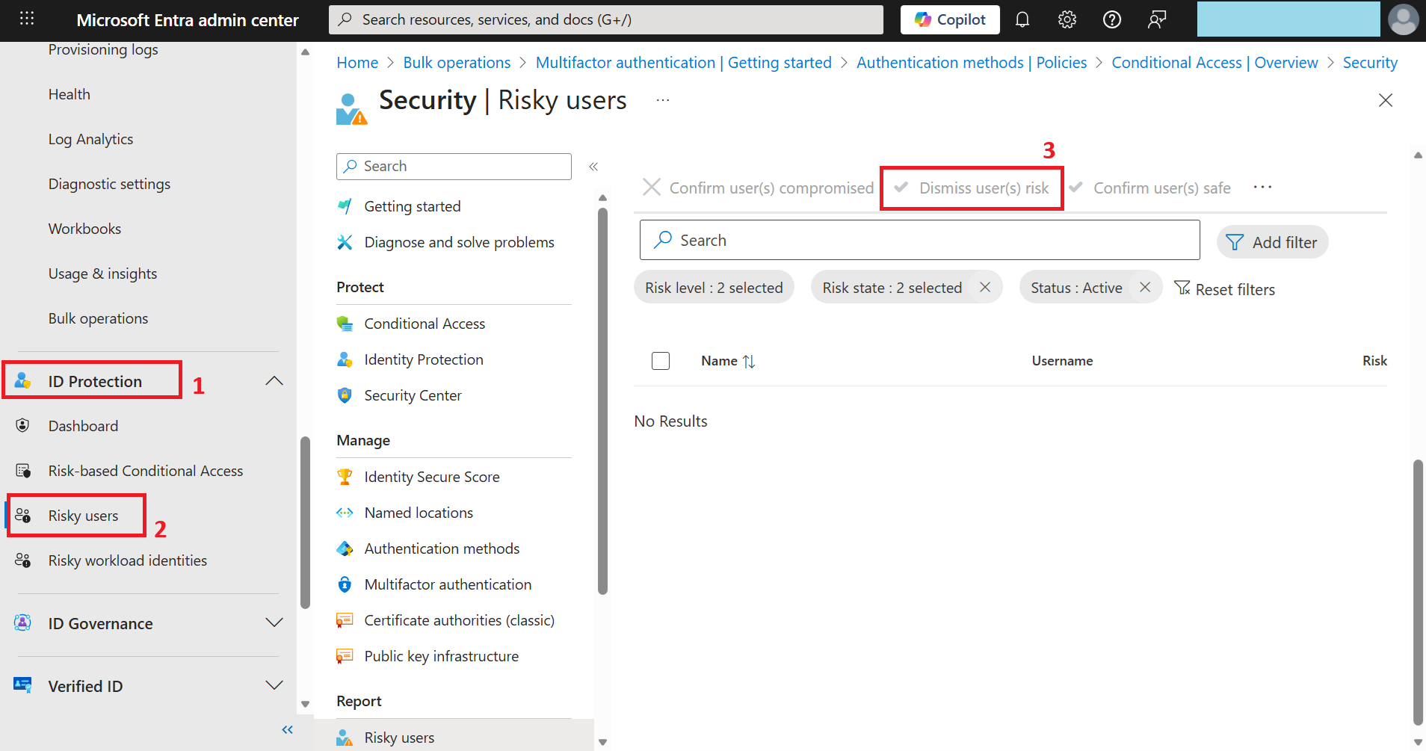Click the Security menu scrollbar thumb
1426x751 pixels.
[602, 401]
